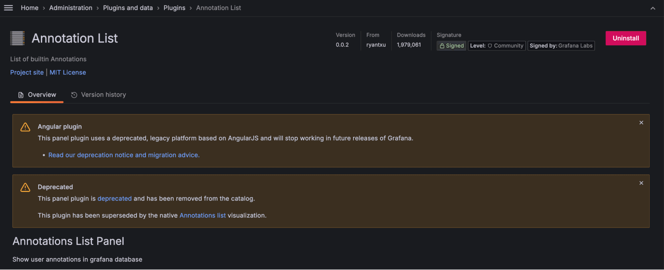Image resolution: width=664 pixels, height=270 pixels.
Task: Click the author name ryantxu
Action: [376, 45]
